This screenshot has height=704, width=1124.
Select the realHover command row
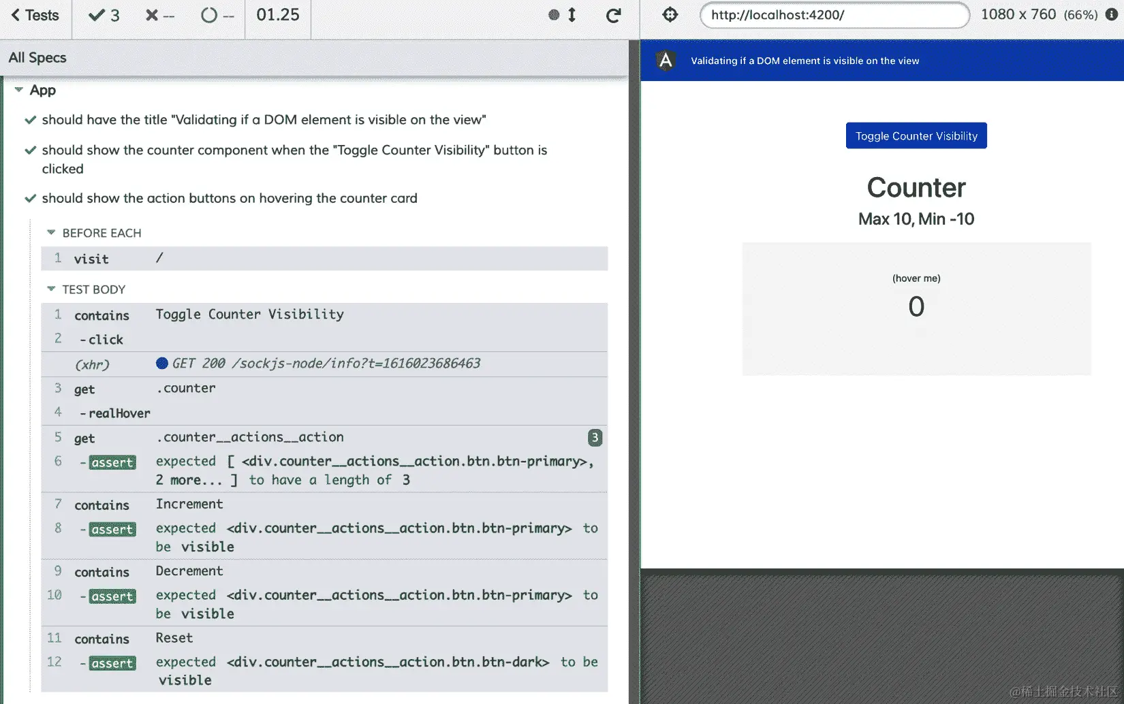click(324, 413)
